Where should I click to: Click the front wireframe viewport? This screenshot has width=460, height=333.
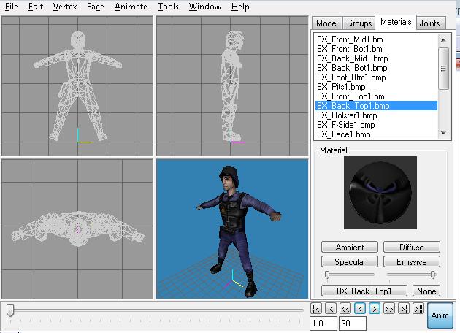tap(77, 85)
